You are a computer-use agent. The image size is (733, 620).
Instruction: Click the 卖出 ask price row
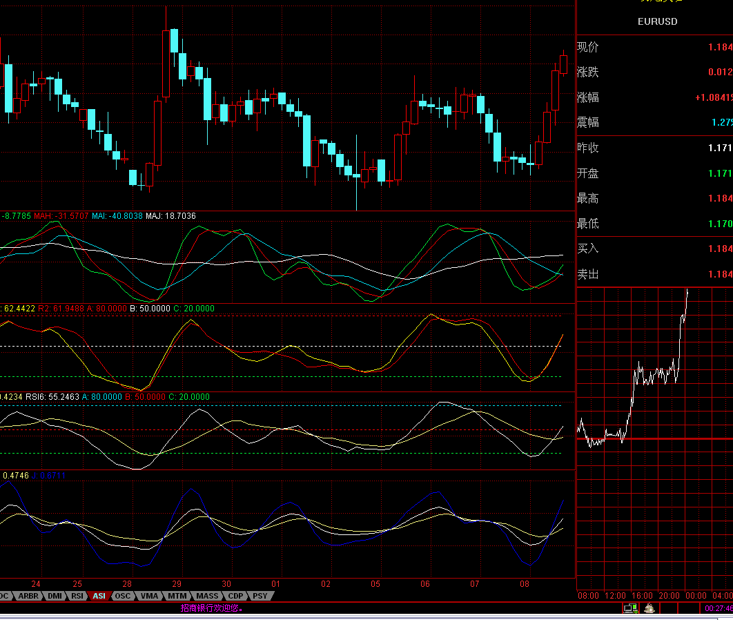(654, 274)
